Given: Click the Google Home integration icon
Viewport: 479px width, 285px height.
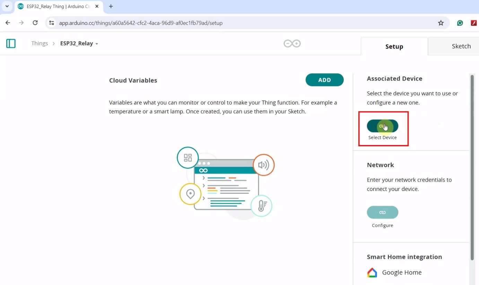Looking at the screenshot, I should pyautogui.click(x=372, y=273).
